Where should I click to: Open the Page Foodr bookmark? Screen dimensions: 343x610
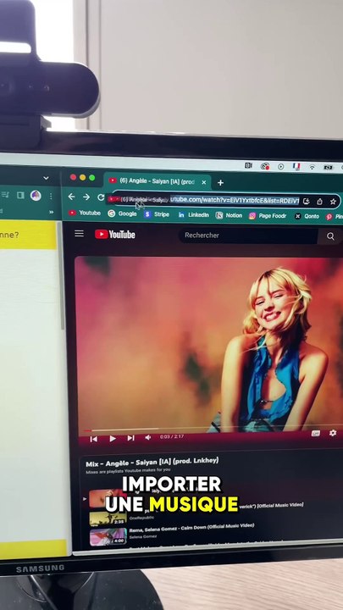tap(268, 215)
